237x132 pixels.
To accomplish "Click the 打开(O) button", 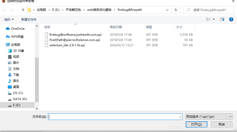I will coord(196,124).
